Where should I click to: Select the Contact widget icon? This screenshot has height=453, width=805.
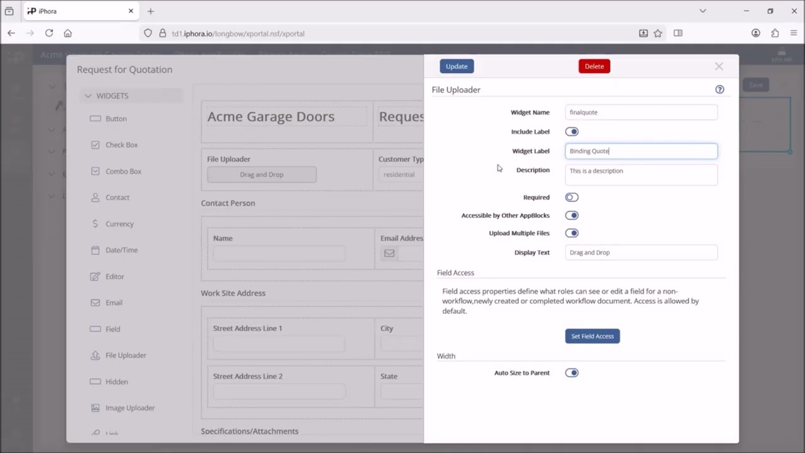[95, 198]
